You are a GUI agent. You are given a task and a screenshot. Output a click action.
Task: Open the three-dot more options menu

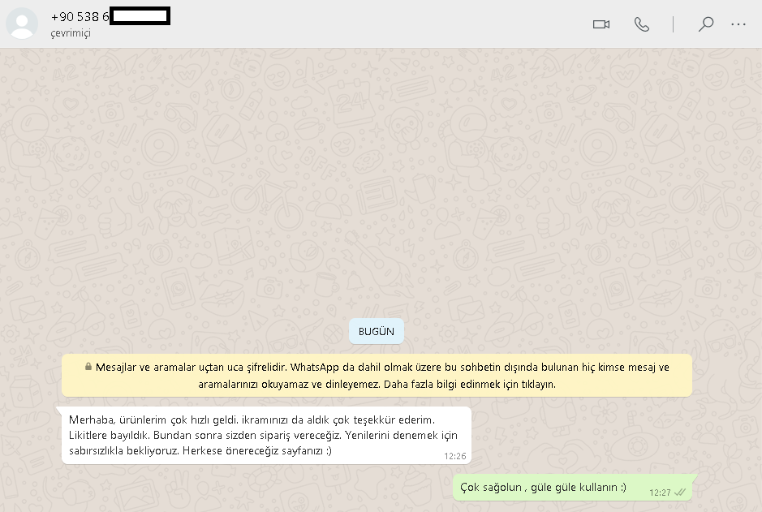click(738, 24)
